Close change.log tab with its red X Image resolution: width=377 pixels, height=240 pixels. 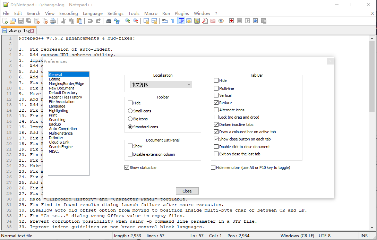tap(32, 31)
